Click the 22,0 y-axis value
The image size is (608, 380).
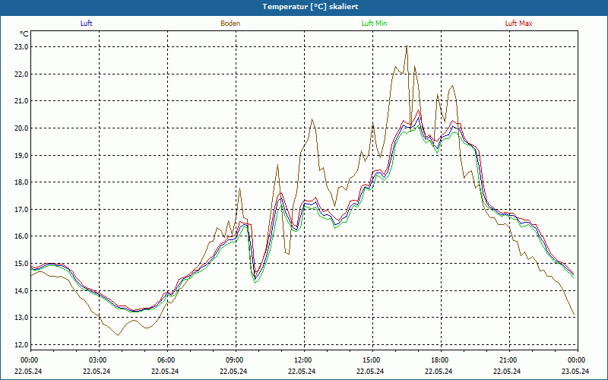(x=22, y=74)
